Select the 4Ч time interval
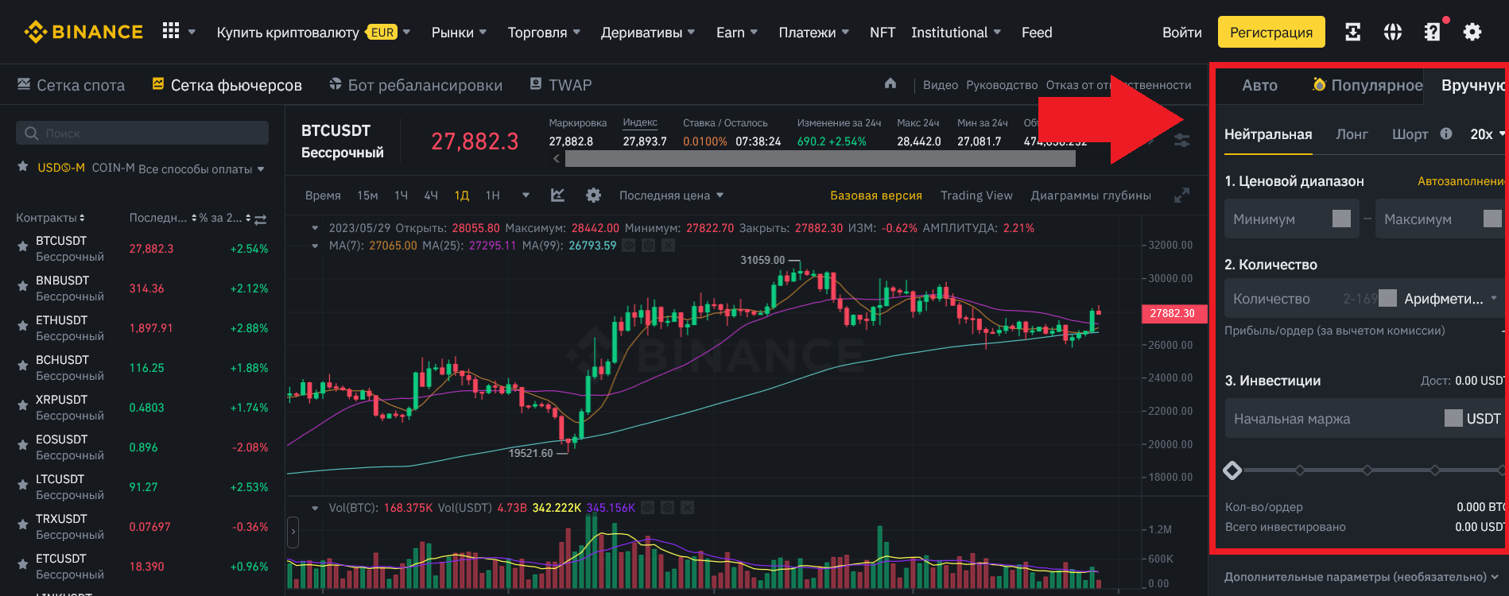Viewport: 1509px width, 596px height. 431,195
